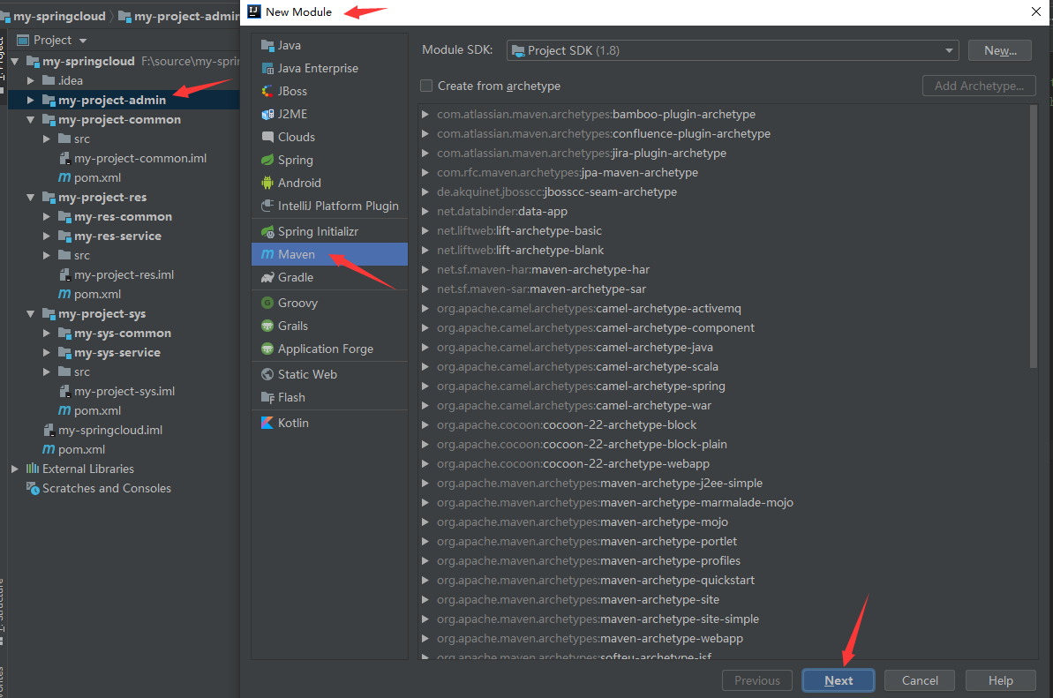1053x698 pixels.
Task: Expand the .idea folder node
Action: (x=30, y=80)
